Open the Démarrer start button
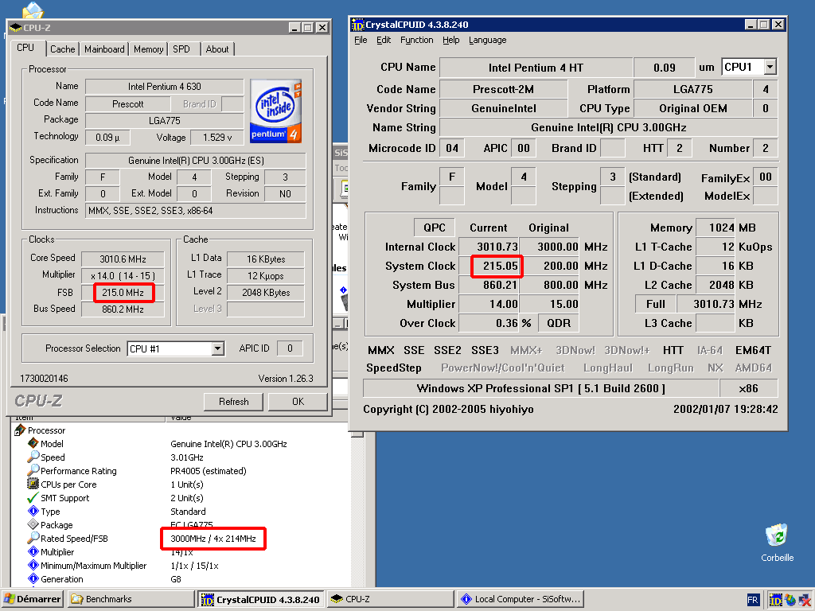The width and height of the screenshot is (815, 611). 32,599
